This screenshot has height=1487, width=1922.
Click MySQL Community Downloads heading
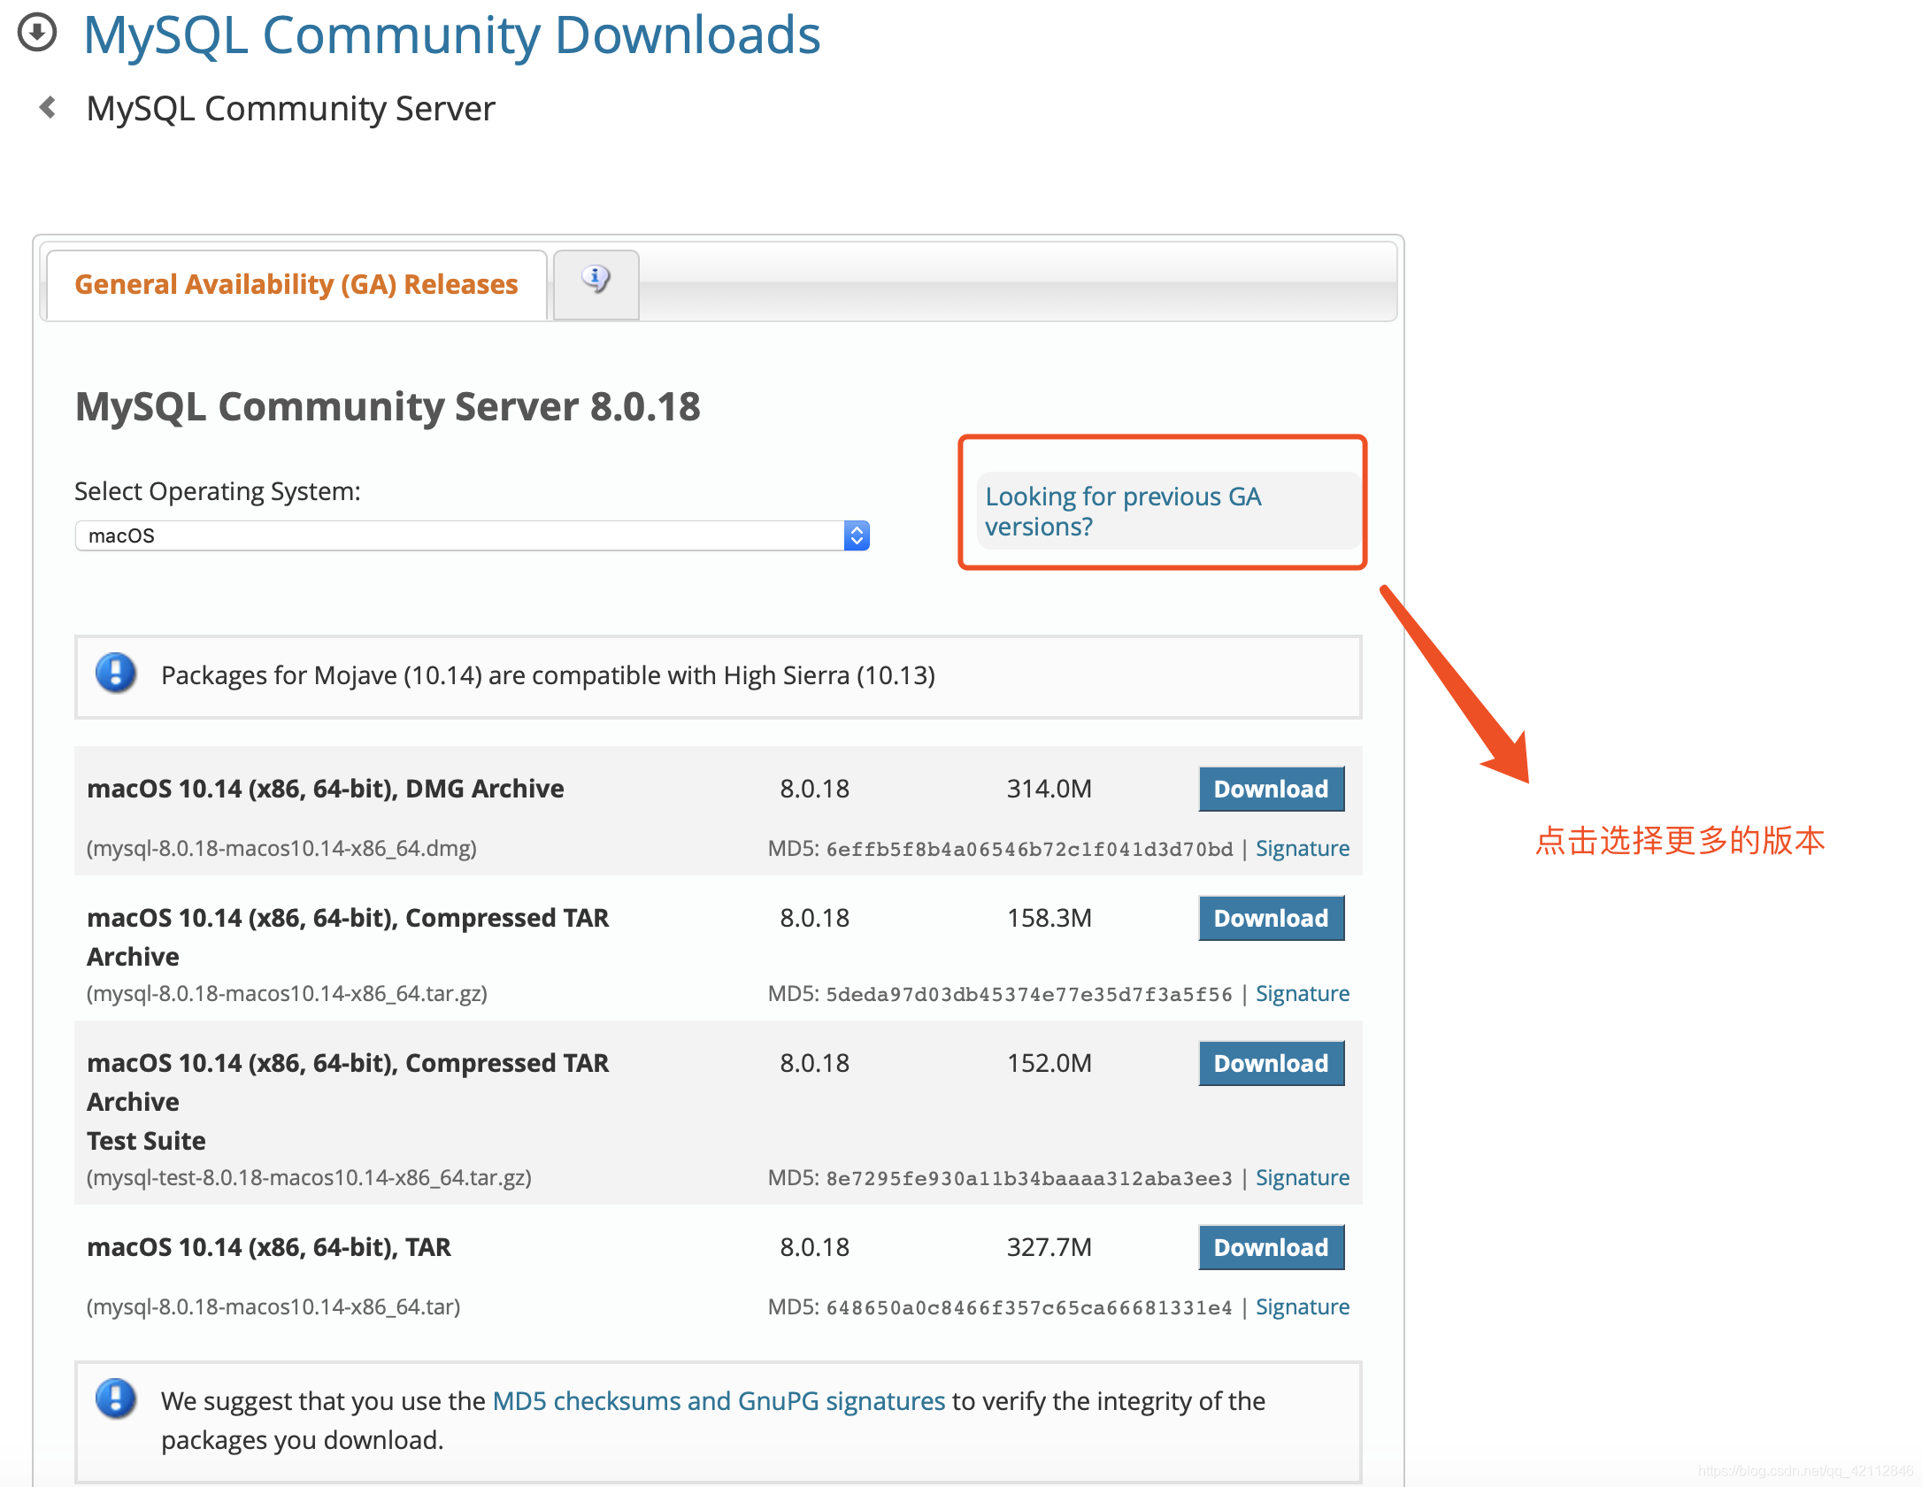point(451,35)
